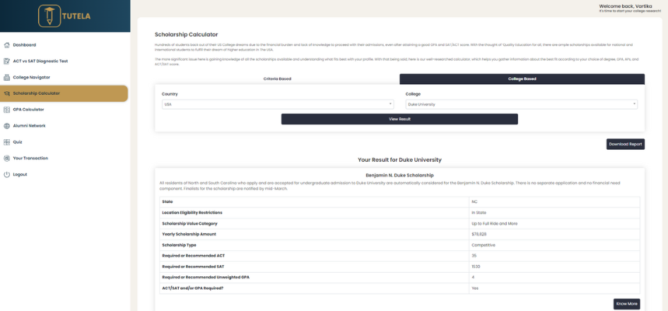Click the Tutela logo icon

click(49, 16)
